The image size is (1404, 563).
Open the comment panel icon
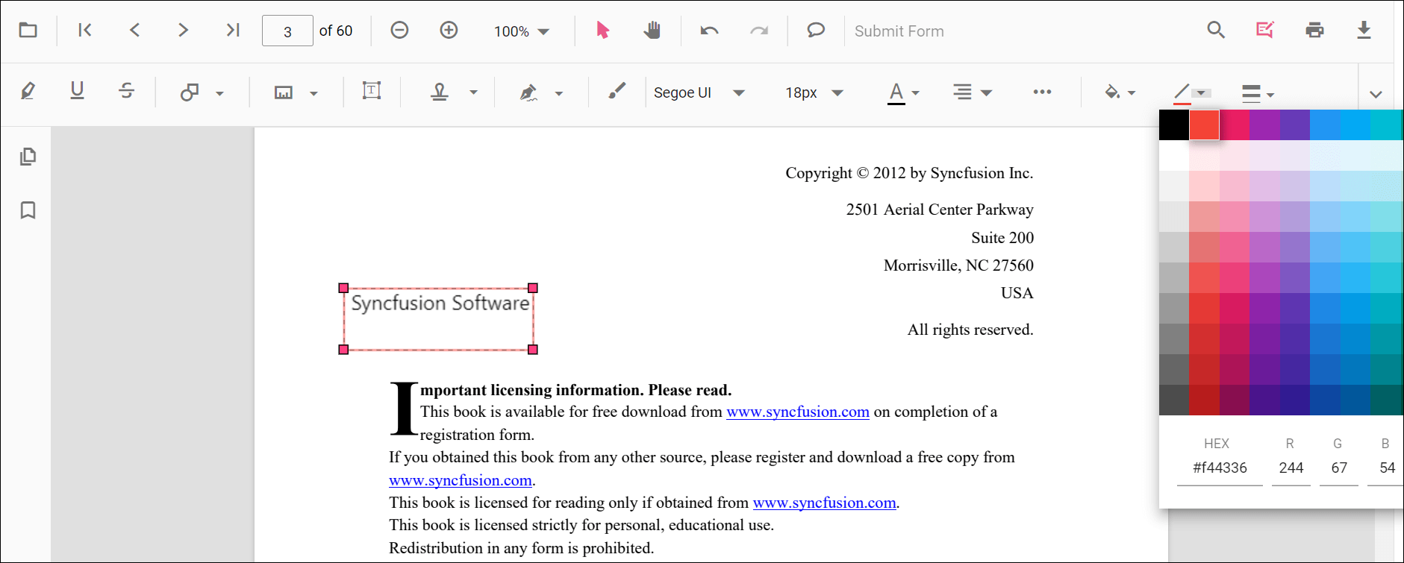[816, 31]
